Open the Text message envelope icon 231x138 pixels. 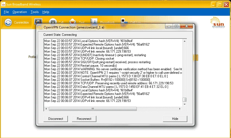(x=73, y=21)
